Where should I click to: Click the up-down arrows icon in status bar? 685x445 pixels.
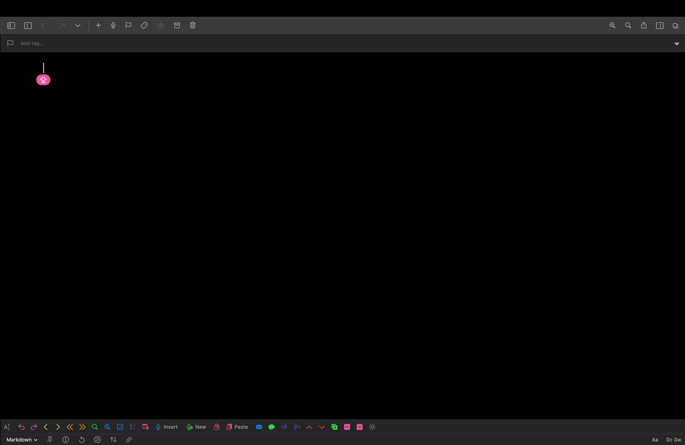point(113,440)
